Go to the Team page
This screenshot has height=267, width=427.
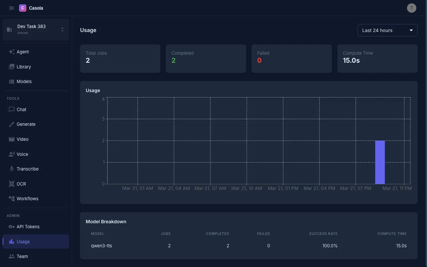(23, 256)
